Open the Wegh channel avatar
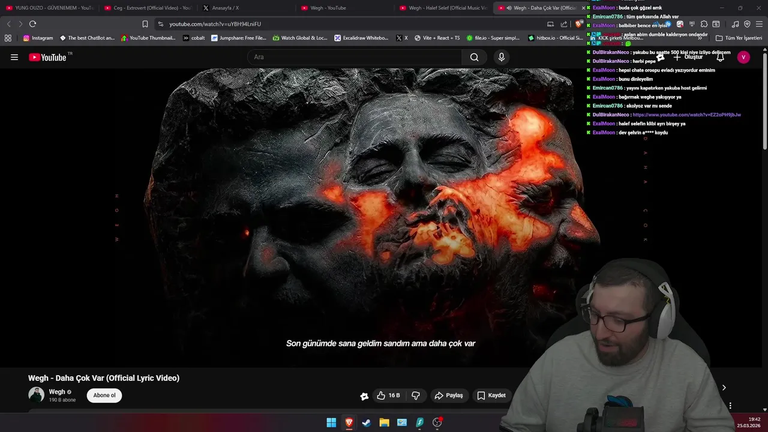The image size is (768, 432). 37,395
